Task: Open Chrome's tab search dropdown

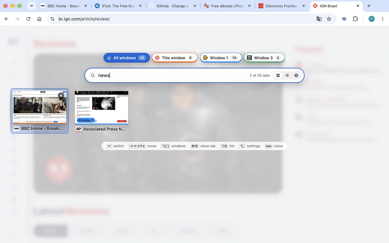Action: pos(32,6)
